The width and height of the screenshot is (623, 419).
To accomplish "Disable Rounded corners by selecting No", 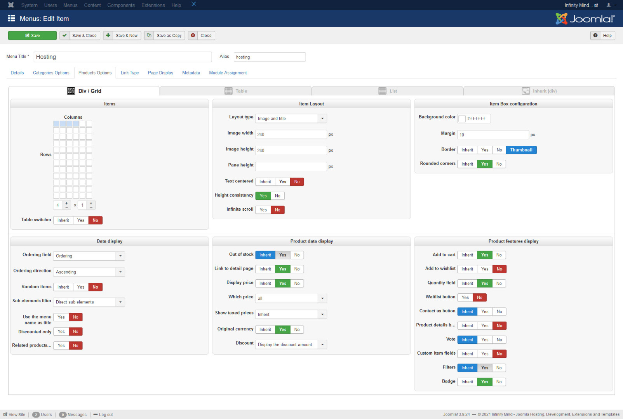I will coord(499,164).
